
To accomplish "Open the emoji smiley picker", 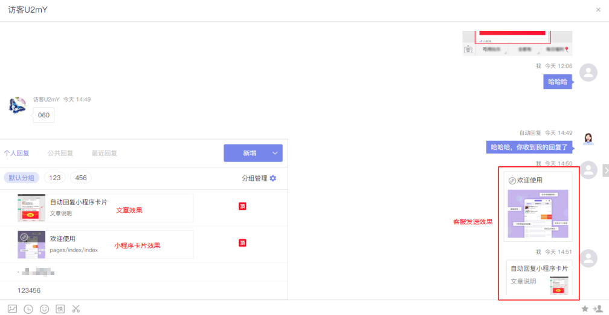I will coord(44,309).
